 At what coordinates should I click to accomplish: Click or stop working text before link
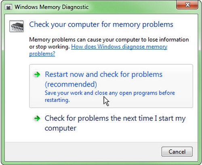pyautogui.click(x=49, y=47)
